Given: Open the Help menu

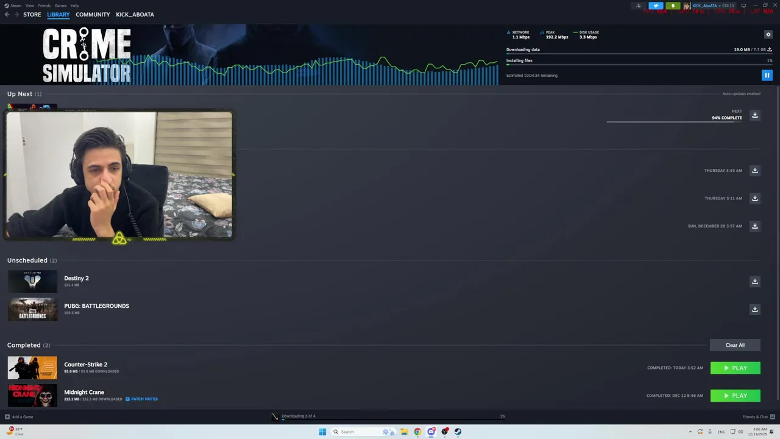Looking at the screenshot, I should tap(74, 5).
